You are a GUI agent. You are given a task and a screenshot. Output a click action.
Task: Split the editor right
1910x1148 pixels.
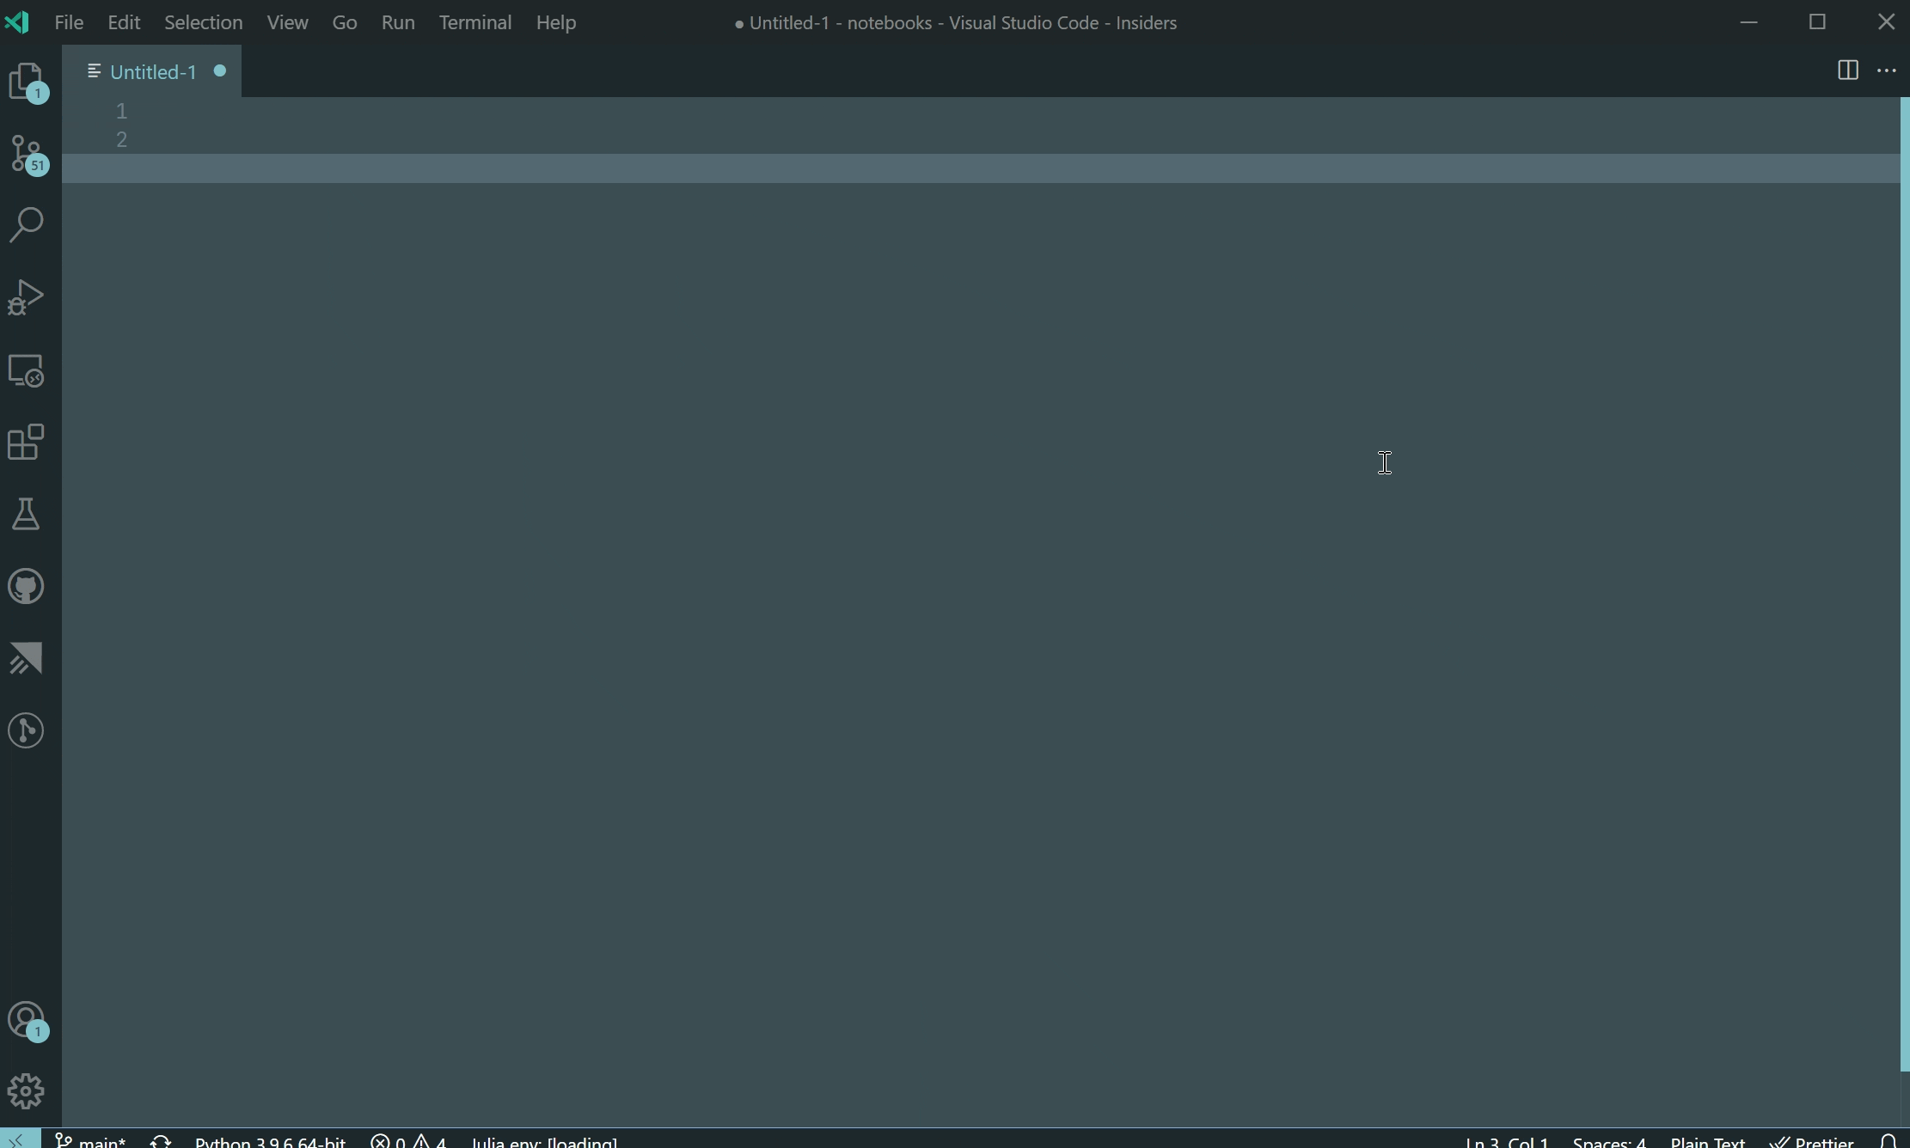coord(1848,70)
